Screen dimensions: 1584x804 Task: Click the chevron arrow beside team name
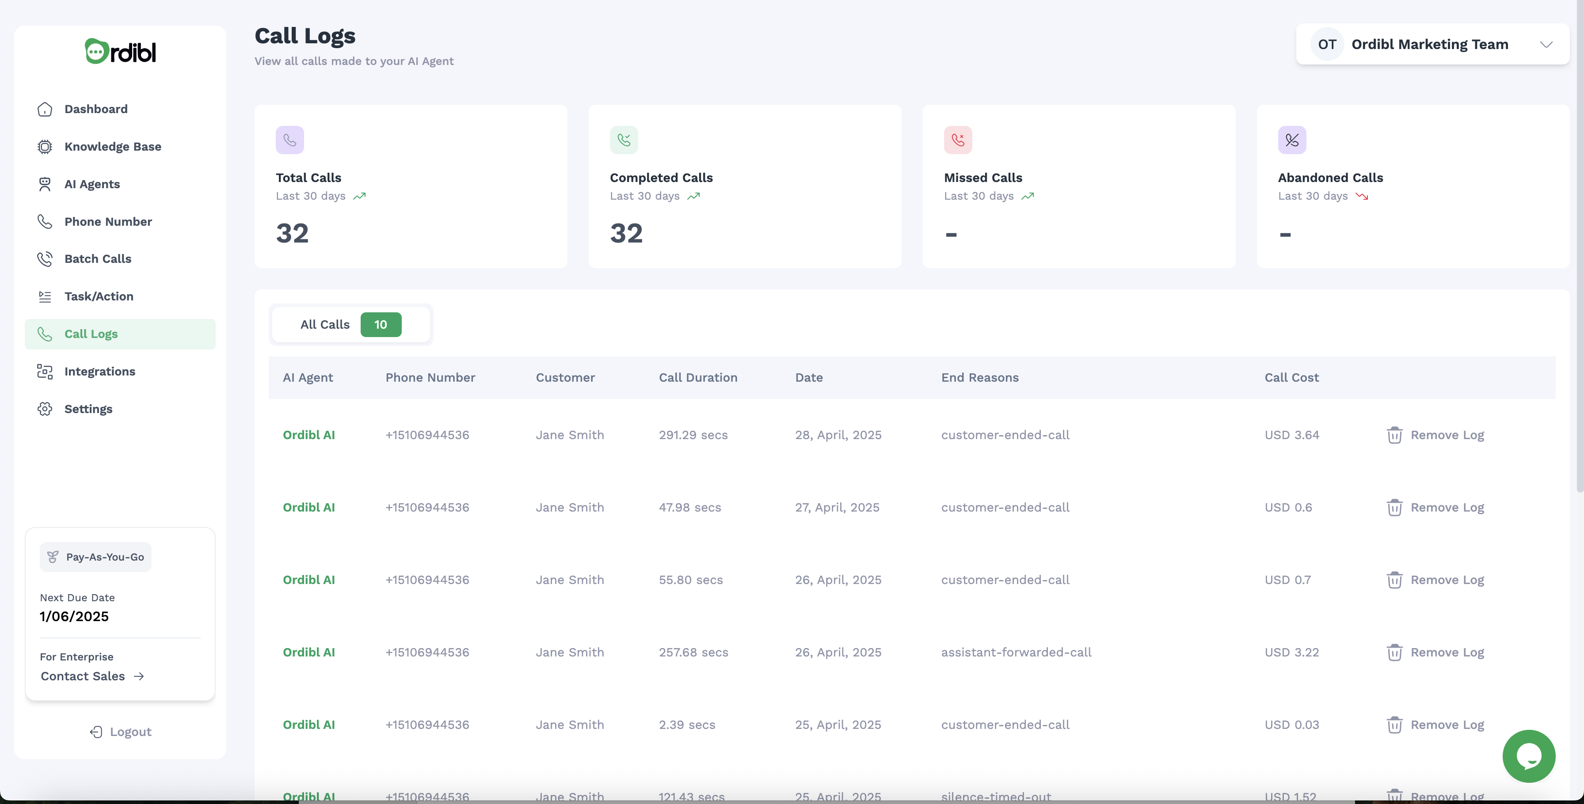1546,44
